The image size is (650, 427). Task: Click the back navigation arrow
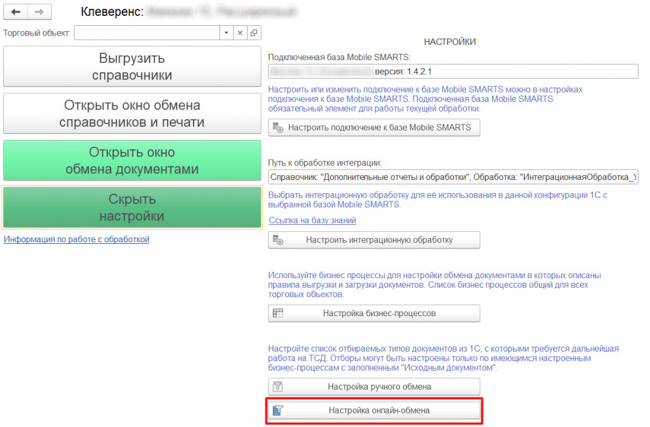(x=16, y=12)
